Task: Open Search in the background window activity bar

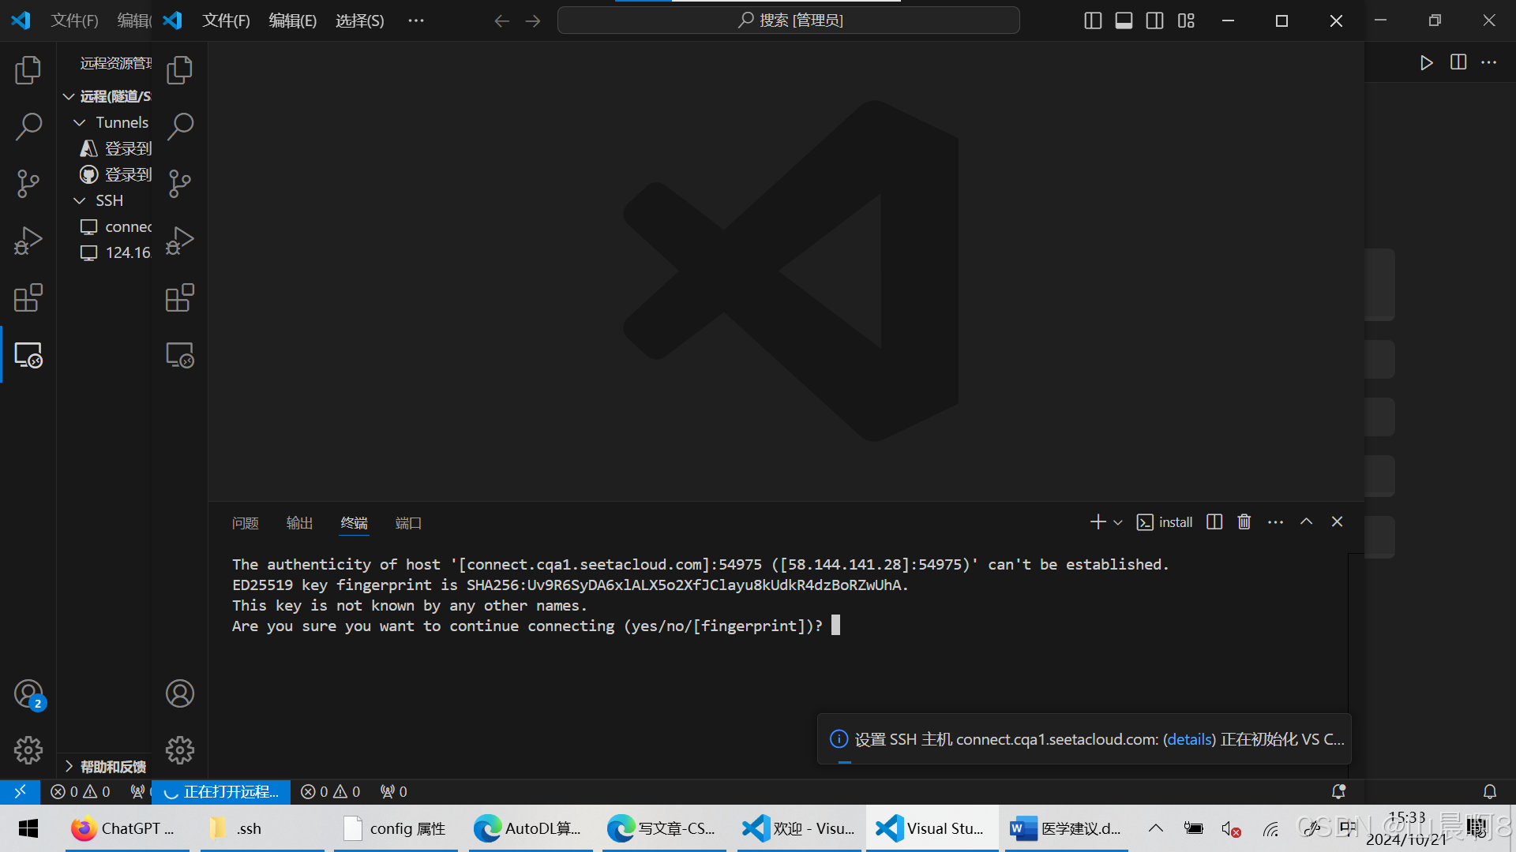Action: [x=28, y=126]
